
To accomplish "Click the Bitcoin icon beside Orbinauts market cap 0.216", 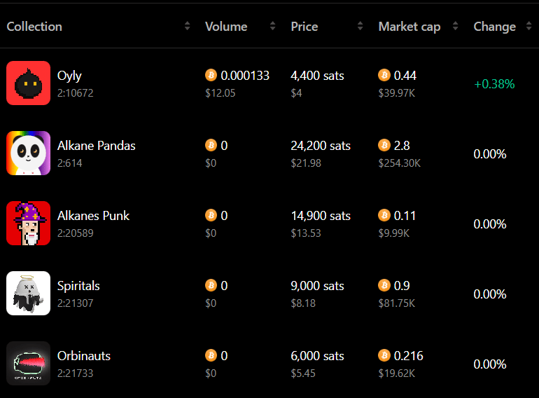I will [384, 355].
